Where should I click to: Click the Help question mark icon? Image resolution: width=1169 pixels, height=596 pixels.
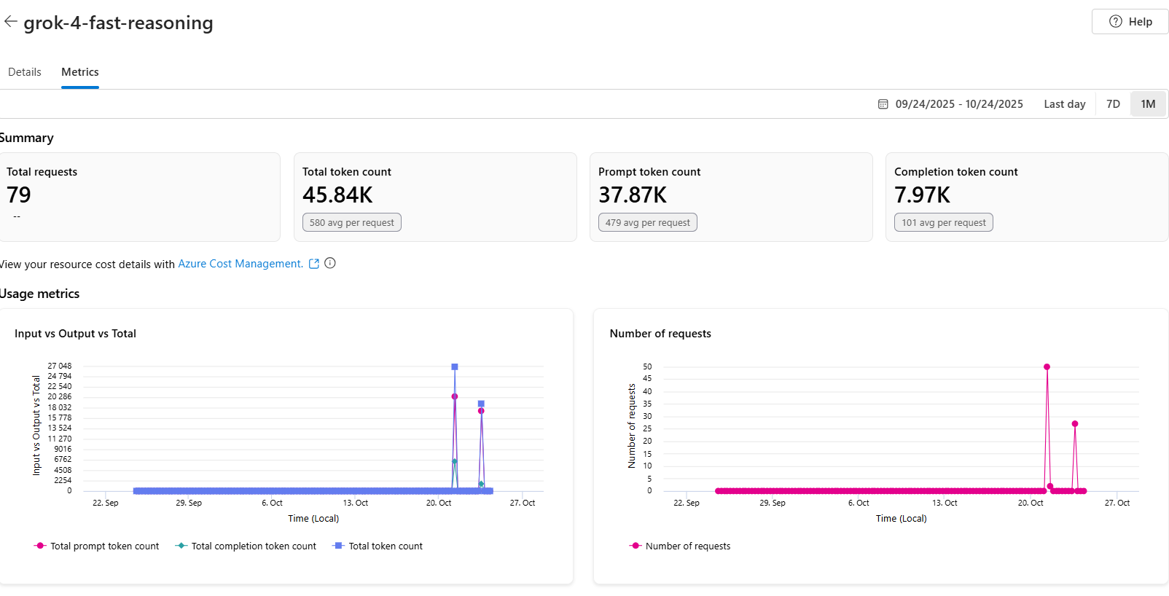pyautogui.click(x=1116, y=22)
